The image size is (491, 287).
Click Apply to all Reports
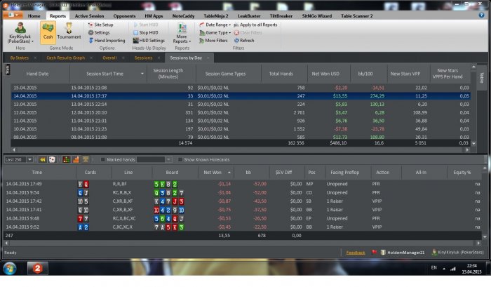[255, 25]
